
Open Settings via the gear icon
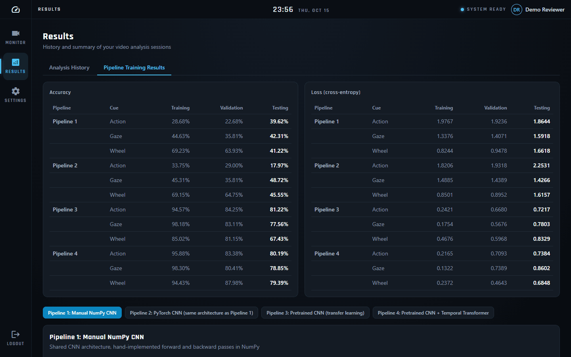point(15,91)
